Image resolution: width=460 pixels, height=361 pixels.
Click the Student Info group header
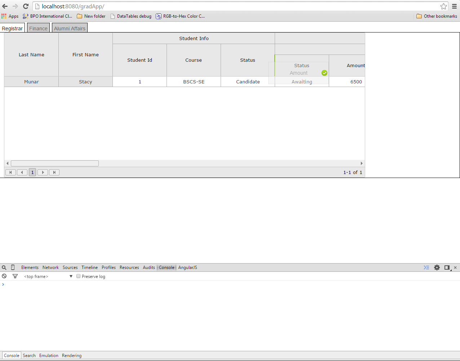click(194, 38)
